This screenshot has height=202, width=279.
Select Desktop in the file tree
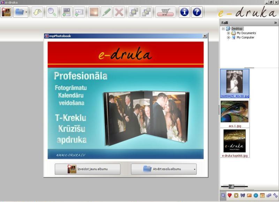point(237,29)
